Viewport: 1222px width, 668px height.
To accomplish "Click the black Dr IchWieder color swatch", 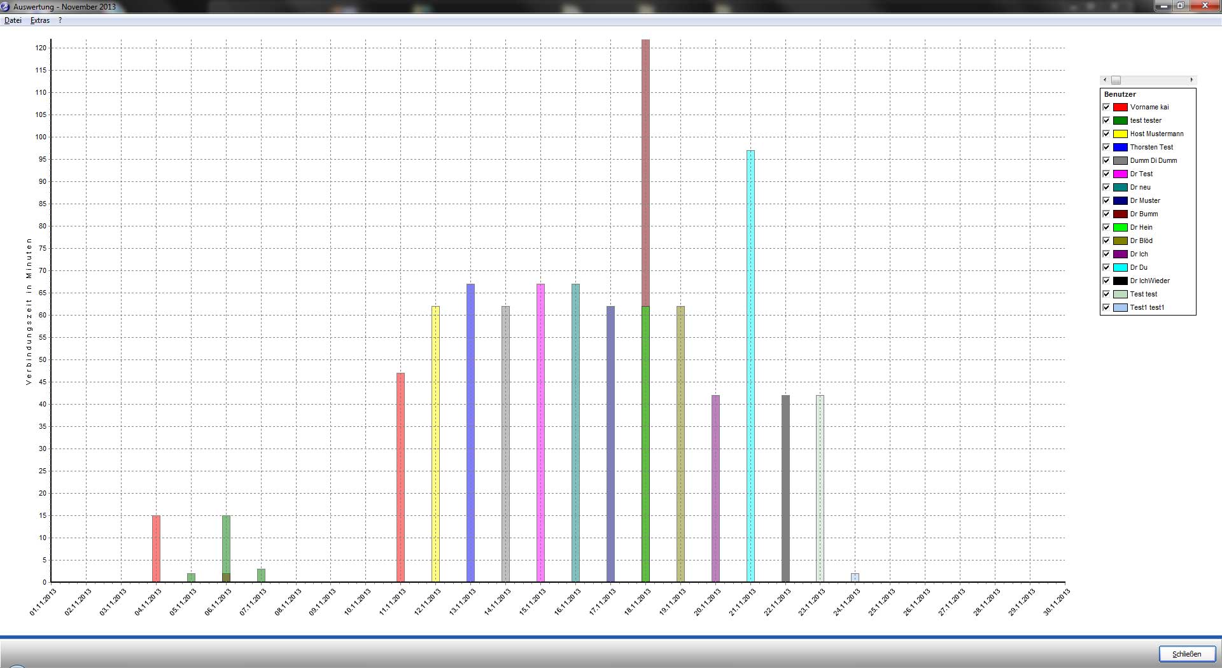I will click(1120, 281).
